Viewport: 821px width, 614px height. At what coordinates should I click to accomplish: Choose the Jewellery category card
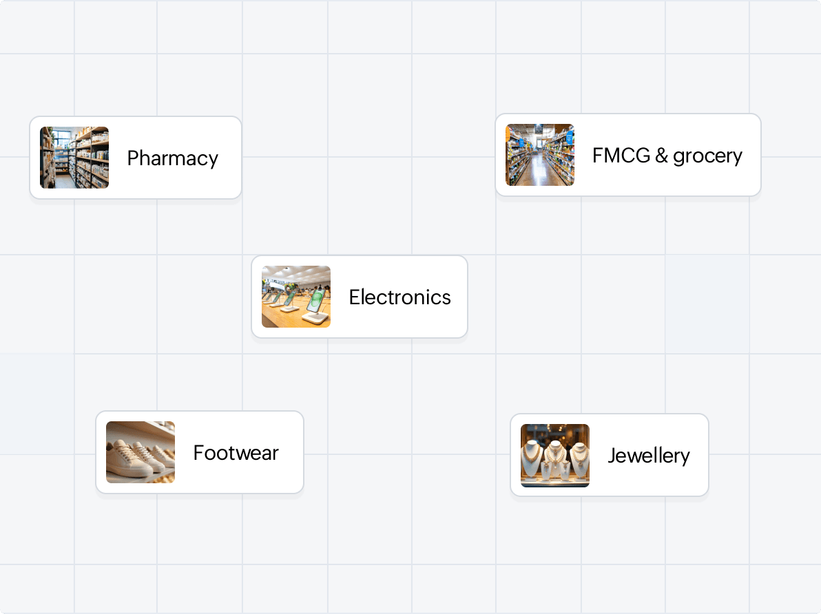pyautogui.click(x=610, y=456)
